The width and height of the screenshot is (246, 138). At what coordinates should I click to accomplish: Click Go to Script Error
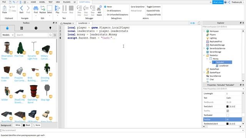(138, 7)
